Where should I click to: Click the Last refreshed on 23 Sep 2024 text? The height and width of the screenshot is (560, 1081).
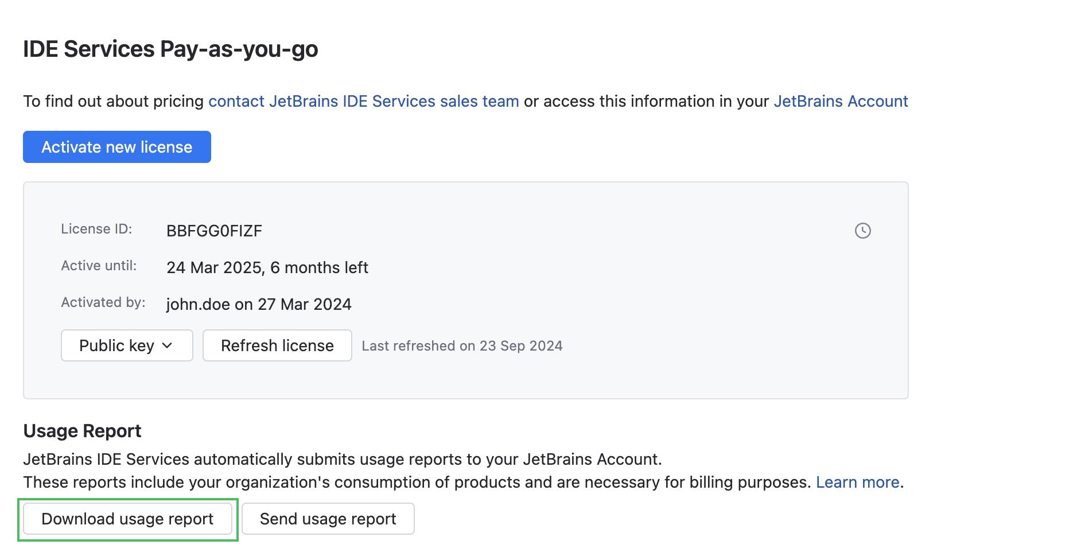click(x=462, y=345)
